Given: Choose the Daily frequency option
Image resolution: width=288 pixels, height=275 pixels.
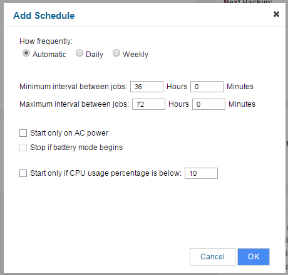Looking at the screenshot, I should pyautogui.click(x=80, y=53).
